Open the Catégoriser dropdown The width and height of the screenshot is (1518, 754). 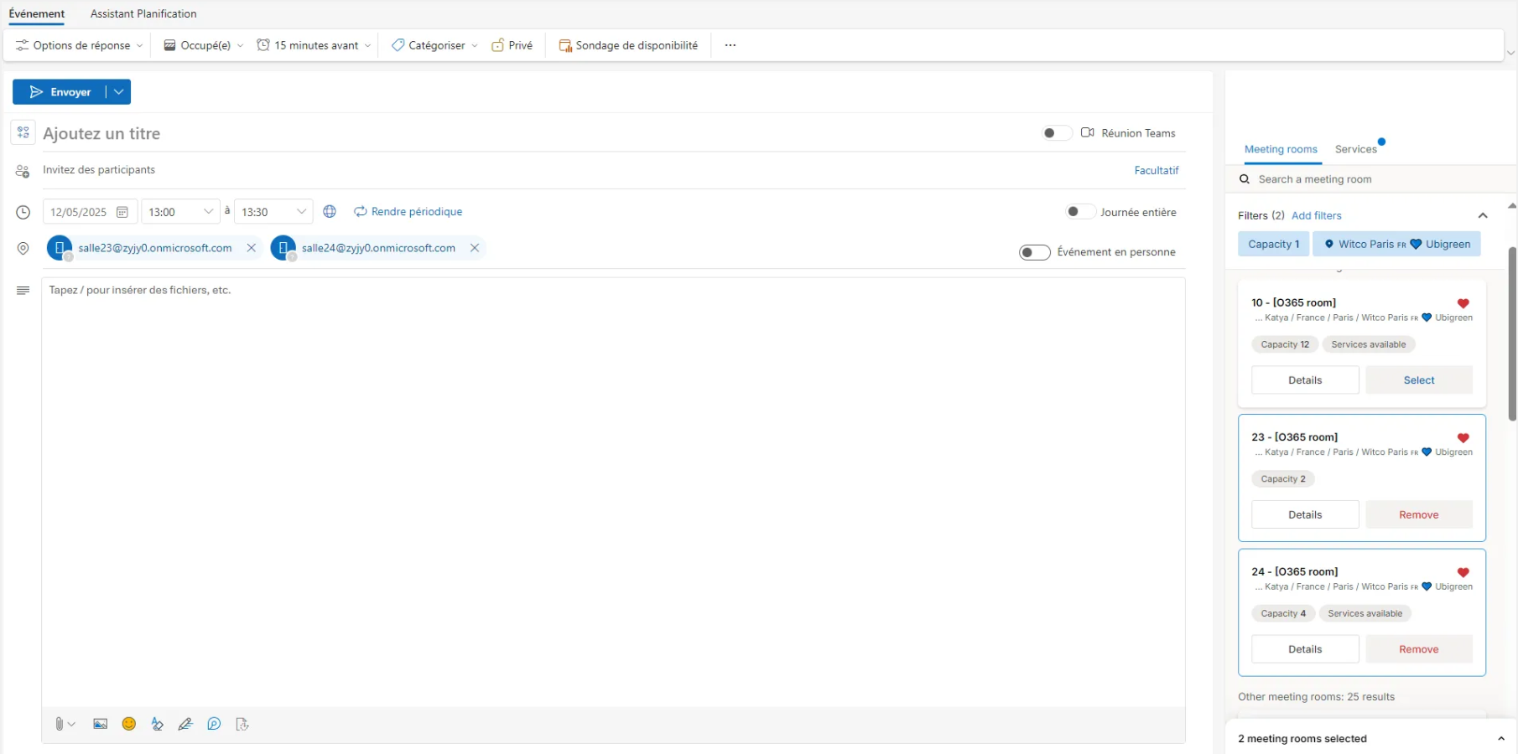click(x=434, y=45)
